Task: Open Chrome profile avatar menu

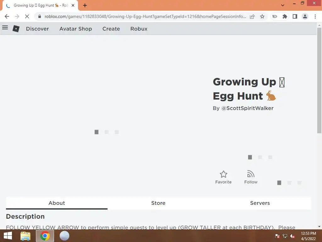Action: click(305, 16)
